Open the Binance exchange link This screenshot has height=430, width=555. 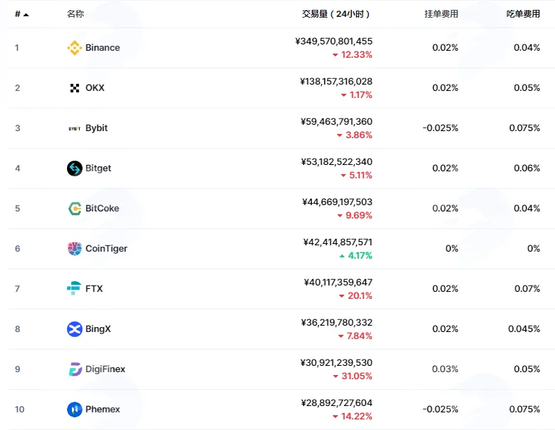pyautogui.click(x=103, y=48)
